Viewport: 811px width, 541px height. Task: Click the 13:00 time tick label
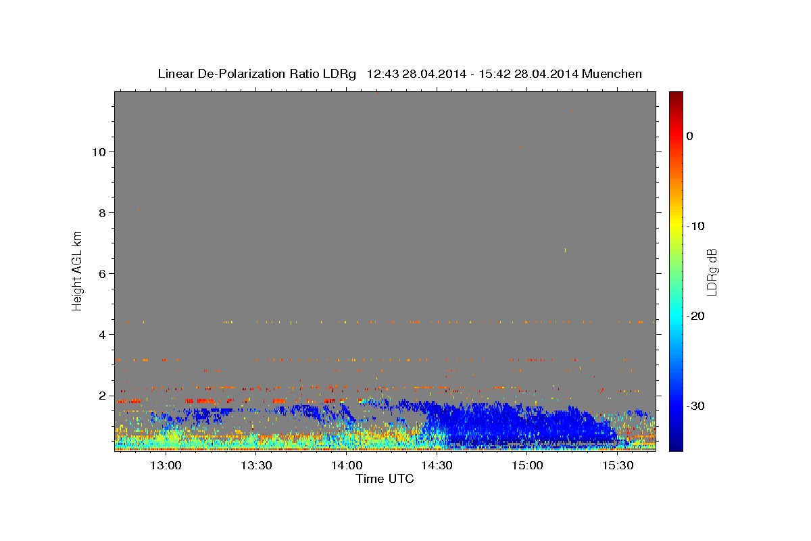165,465
